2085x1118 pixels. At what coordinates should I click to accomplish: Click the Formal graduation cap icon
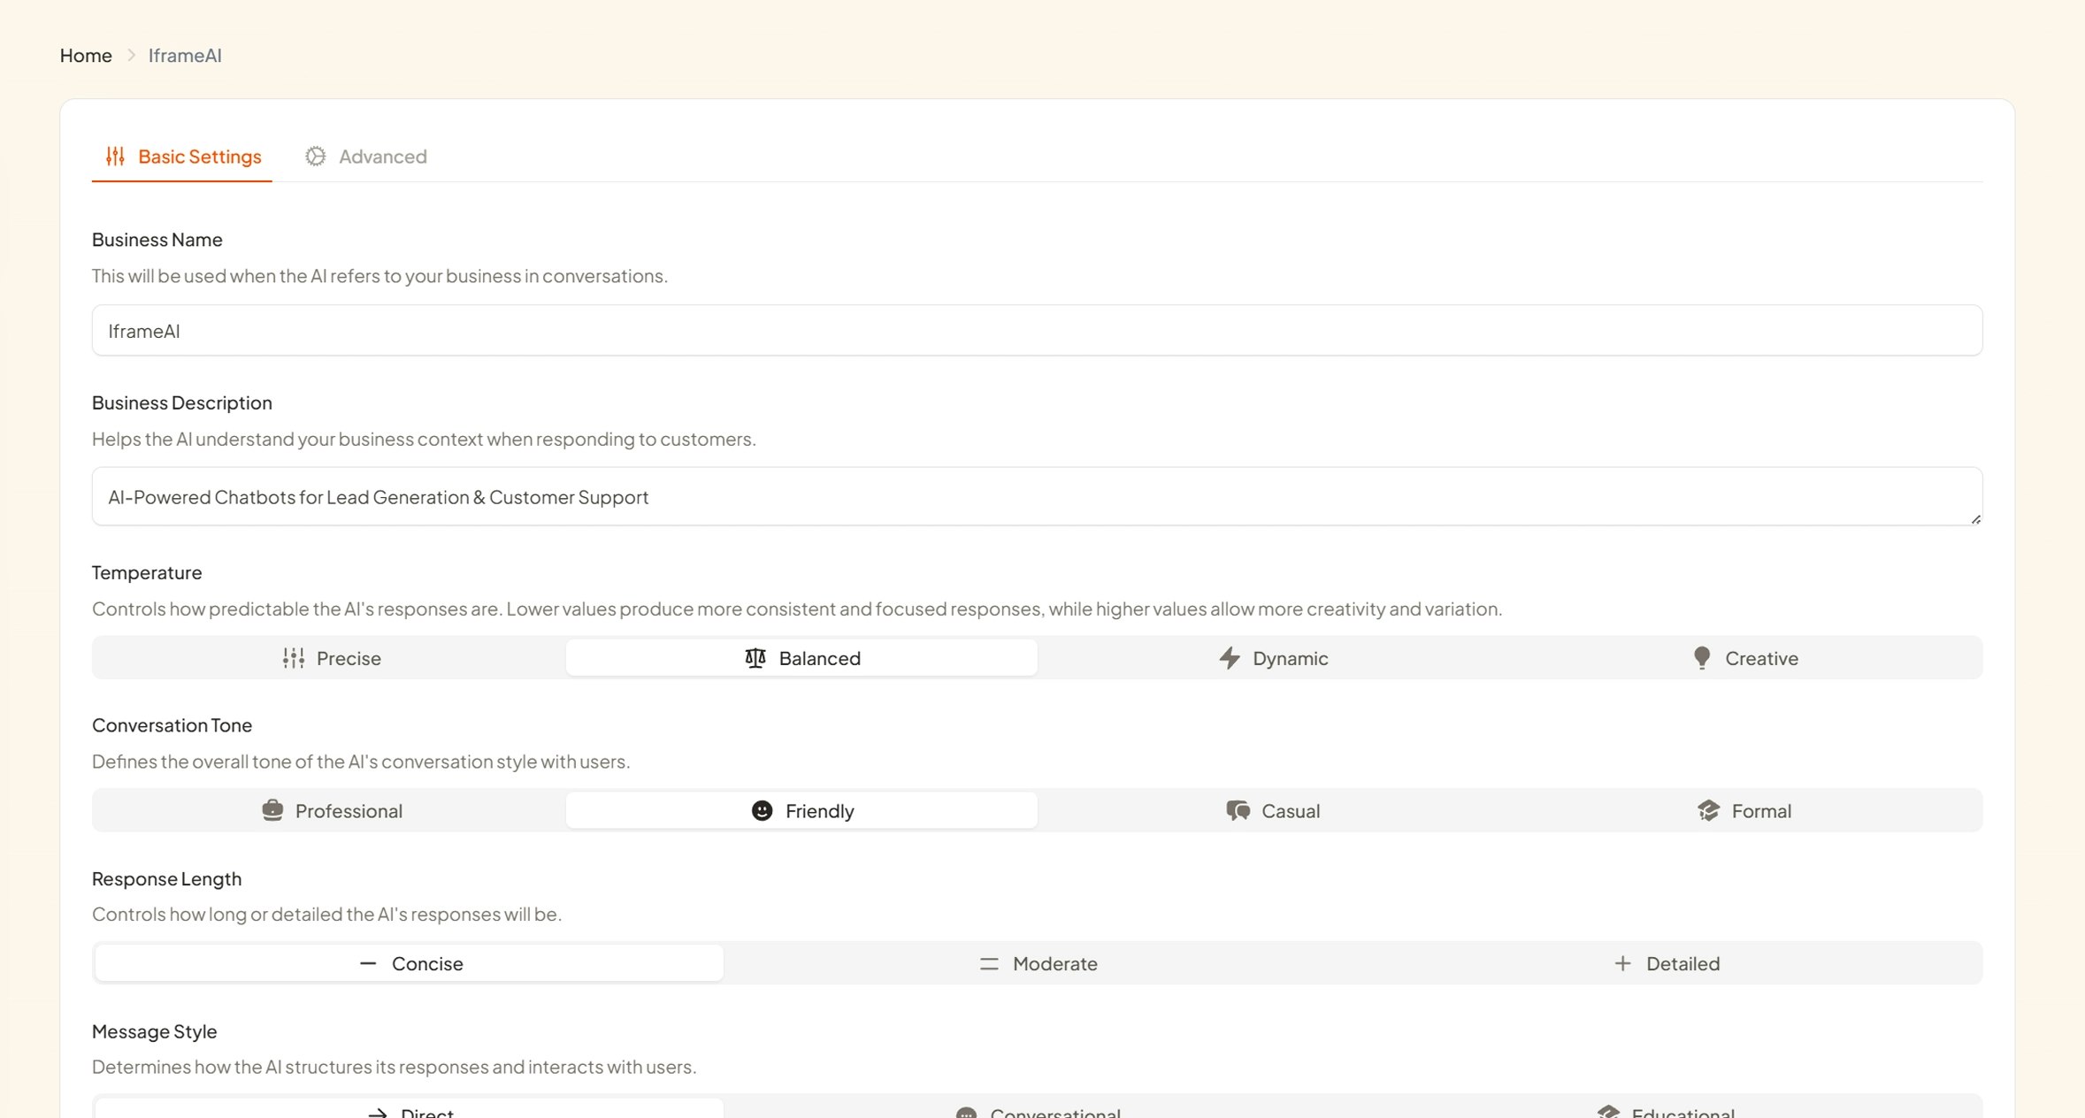(x=1708, y=810)
